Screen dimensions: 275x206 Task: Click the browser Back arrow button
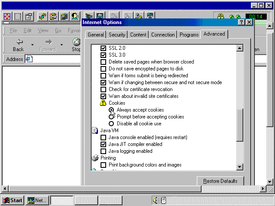coord(18,45)
